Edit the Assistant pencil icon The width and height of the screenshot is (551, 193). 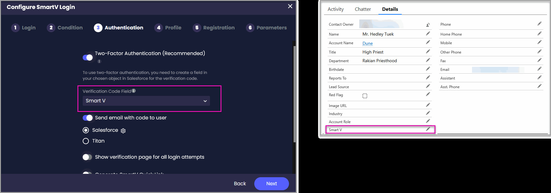(x=540, y=77)
